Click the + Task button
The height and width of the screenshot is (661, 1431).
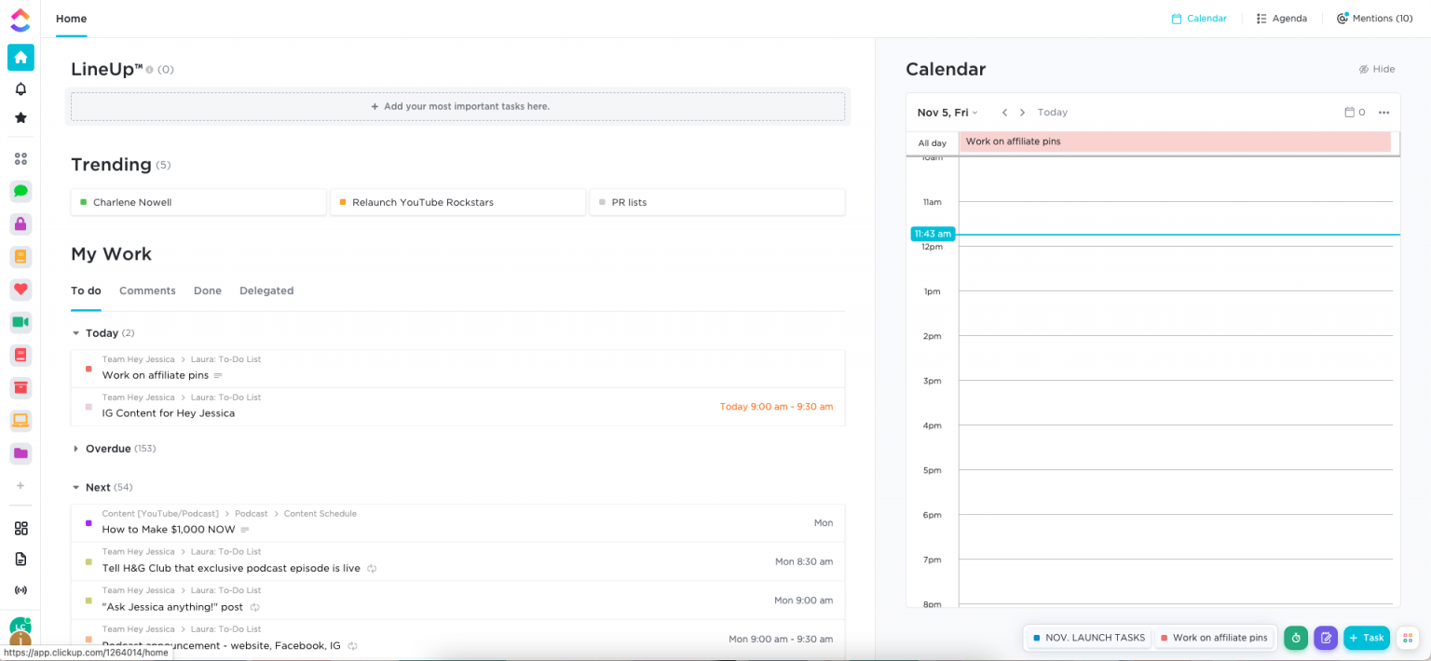click(x=1366, y=638)
